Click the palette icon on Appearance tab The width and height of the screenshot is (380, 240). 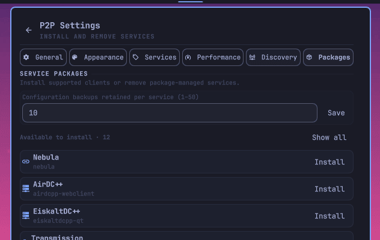(75, 57)
